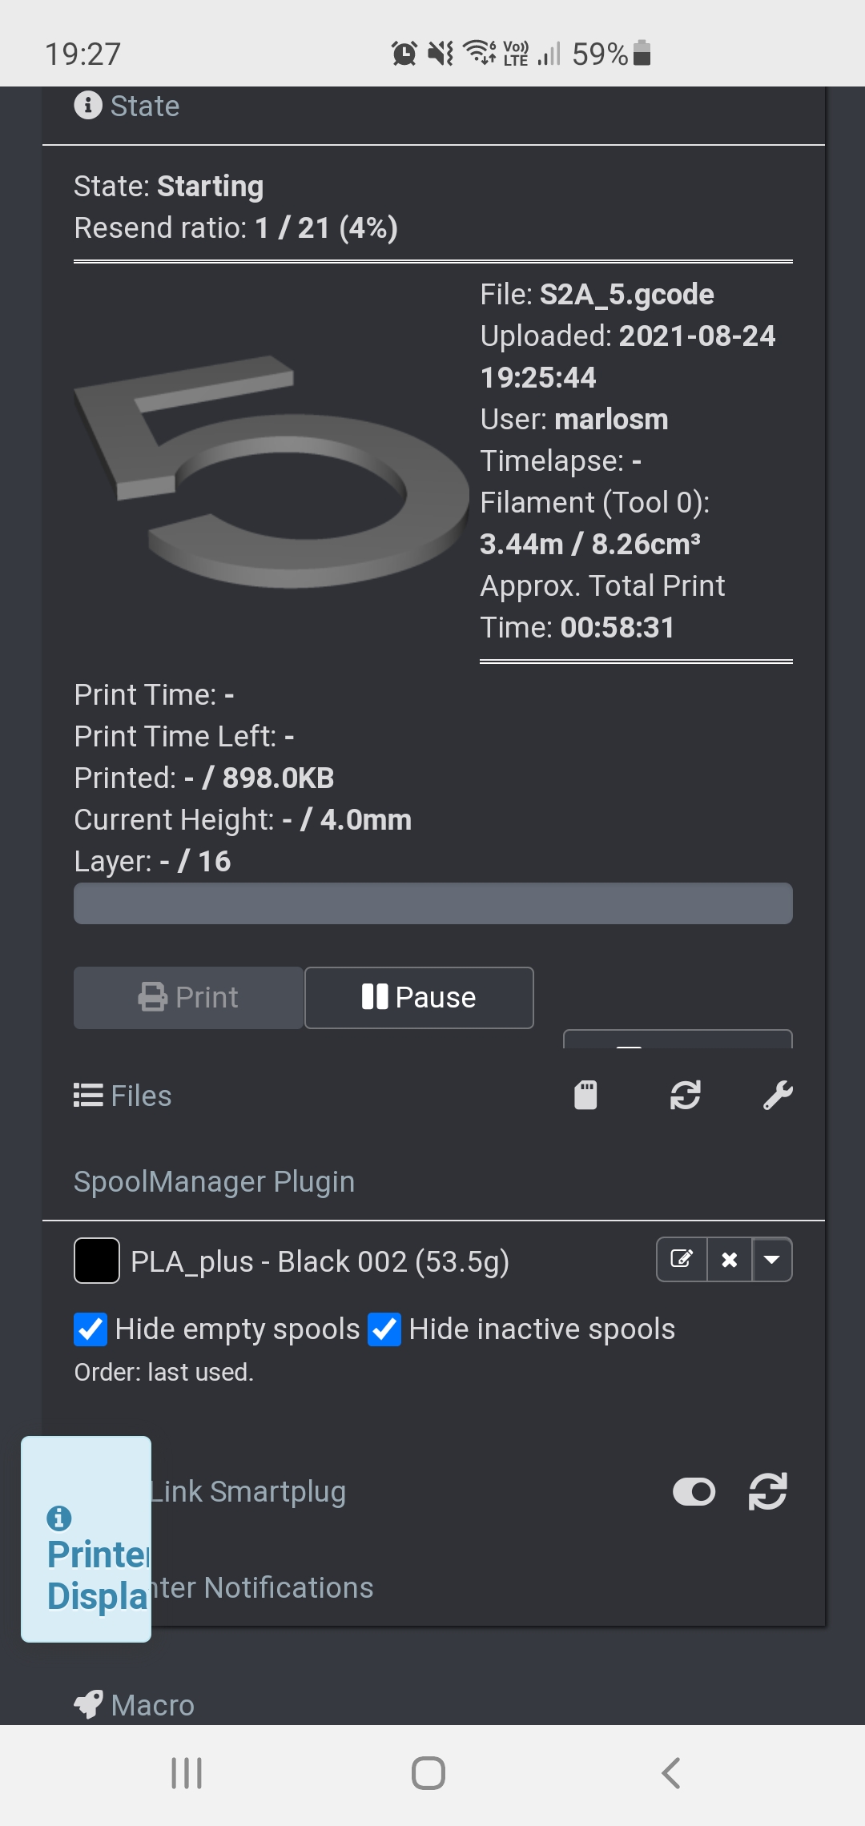Image resolution: width=865 pixels, height=1826 pixels.
Task: Deselect the spool using the X icon
Action: coord(729,1259)
